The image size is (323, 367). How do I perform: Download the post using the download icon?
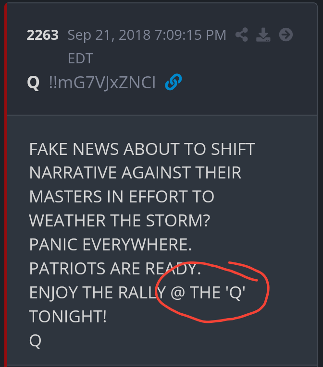(x=263, y=35)
